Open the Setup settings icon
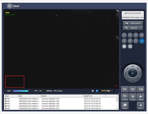 click(125, 106)
